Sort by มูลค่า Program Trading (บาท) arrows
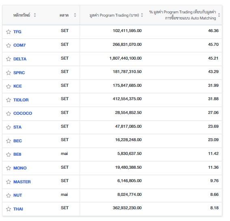 click(x=142, y=15)
